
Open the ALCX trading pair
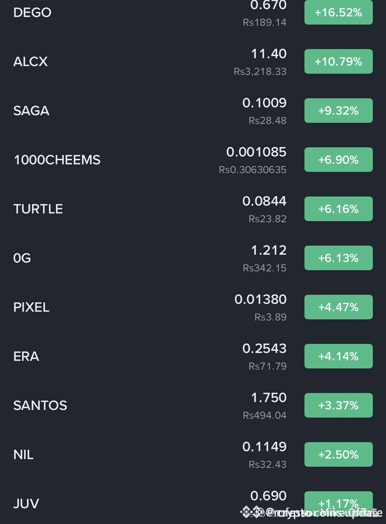tap(31, 61)
